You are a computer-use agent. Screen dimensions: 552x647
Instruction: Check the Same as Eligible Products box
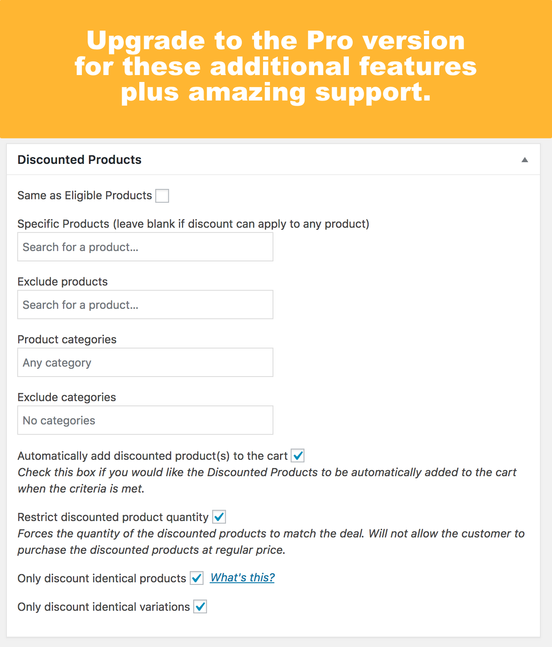point(162,196)
